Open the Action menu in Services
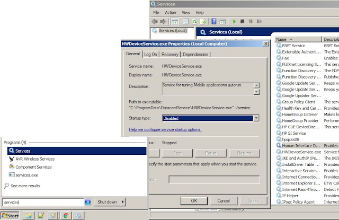 (171, 13)
